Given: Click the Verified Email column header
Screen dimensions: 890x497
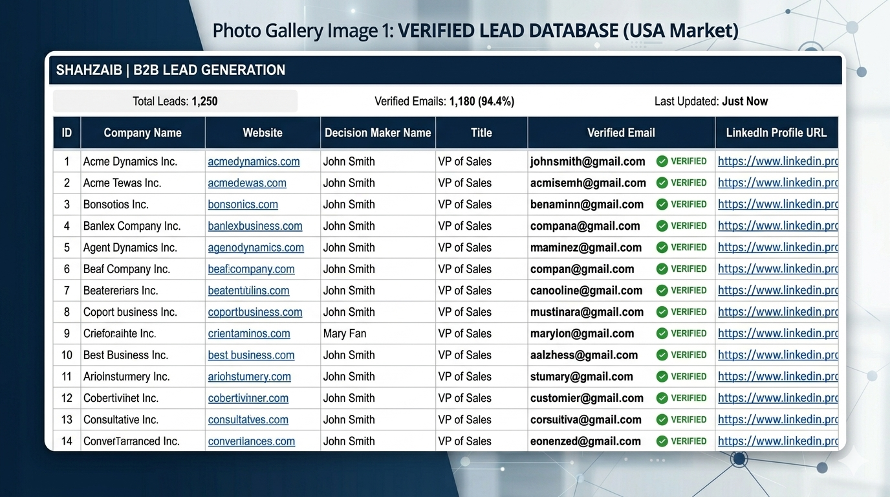Looking at the screenshot, I should (x=621, y=133).
